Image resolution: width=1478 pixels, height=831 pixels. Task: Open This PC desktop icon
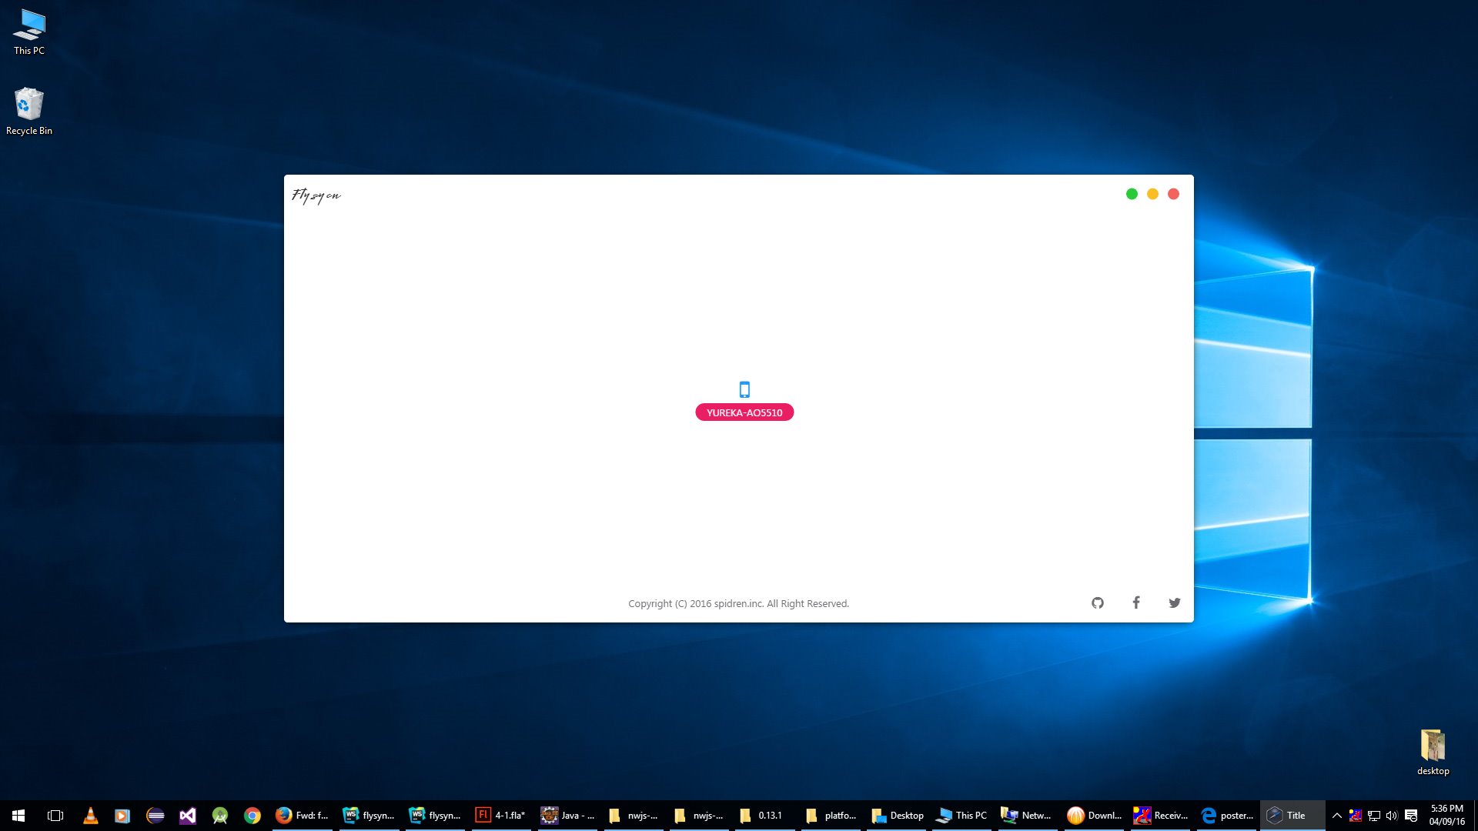pyautogui.click(x=29, y=31)
